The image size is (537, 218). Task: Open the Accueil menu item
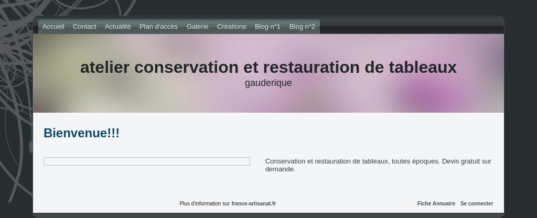(x=53, y=27)
